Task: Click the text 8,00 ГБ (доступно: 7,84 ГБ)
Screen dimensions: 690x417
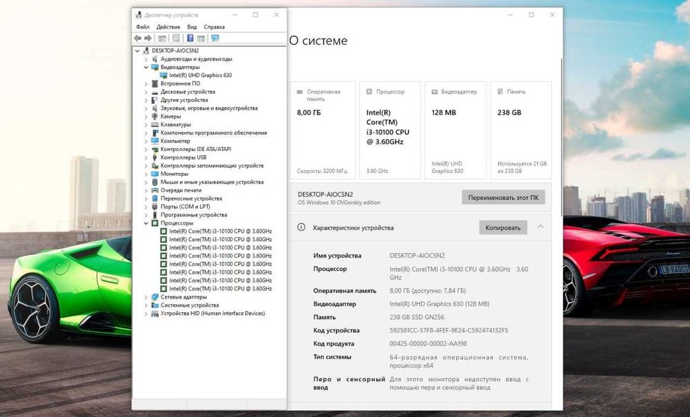Action: coord(428,290)
